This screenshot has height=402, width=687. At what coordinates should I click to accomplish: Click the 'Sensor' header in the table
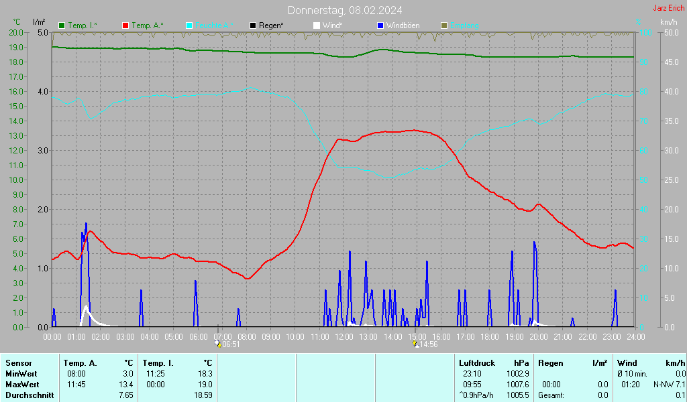(x=19, y=363)
